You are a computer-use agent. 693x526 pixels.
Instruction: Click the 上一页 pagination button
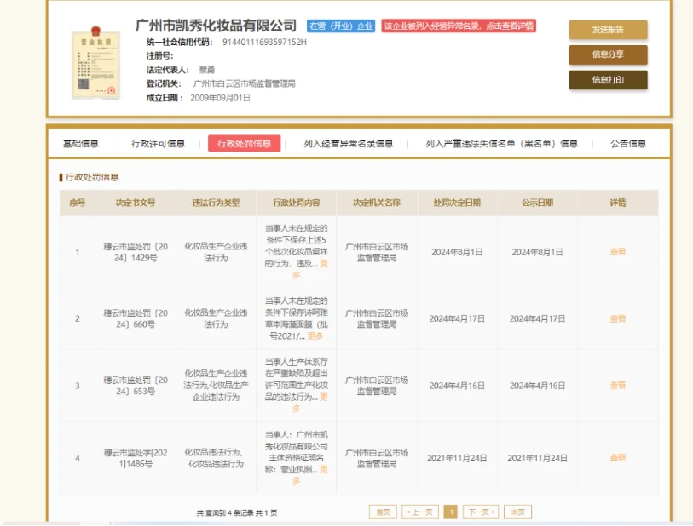(420, 512)
